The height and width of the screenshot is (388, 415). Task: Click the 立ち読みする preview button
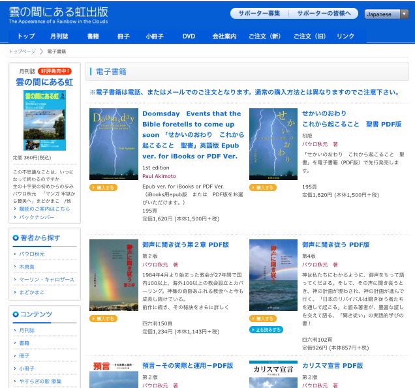click(266, 330)
